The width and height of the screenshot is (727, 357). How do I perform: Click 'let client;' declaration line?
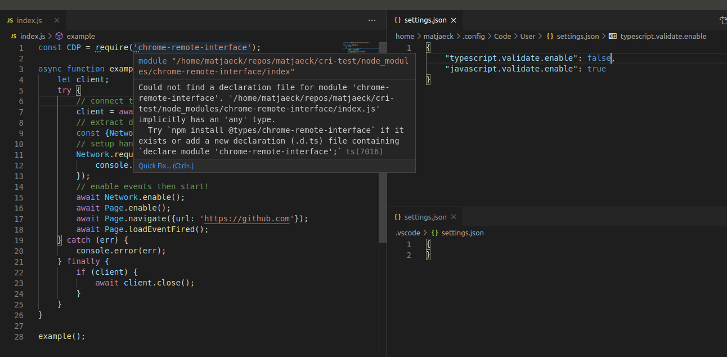click(x=83, y=79)
